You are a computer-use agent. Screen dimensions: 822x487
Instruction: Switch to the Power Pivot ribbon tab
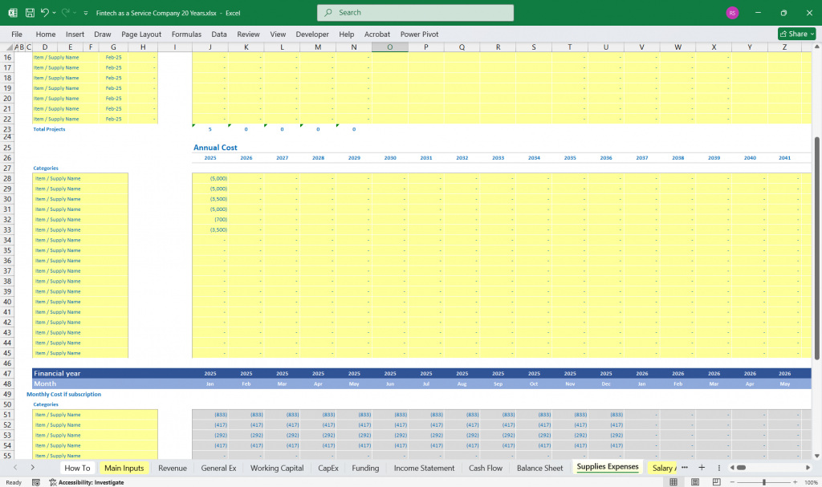click(x=419, y=34)
